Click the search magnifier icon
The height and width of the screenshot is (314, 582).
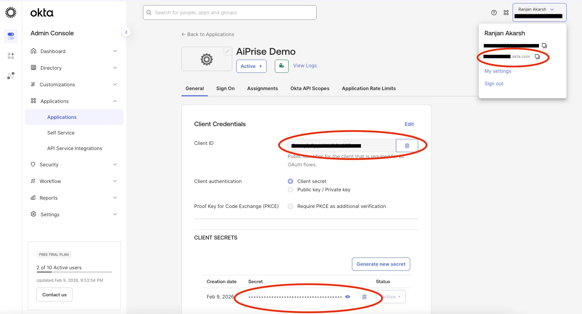[x=149, y=12]
